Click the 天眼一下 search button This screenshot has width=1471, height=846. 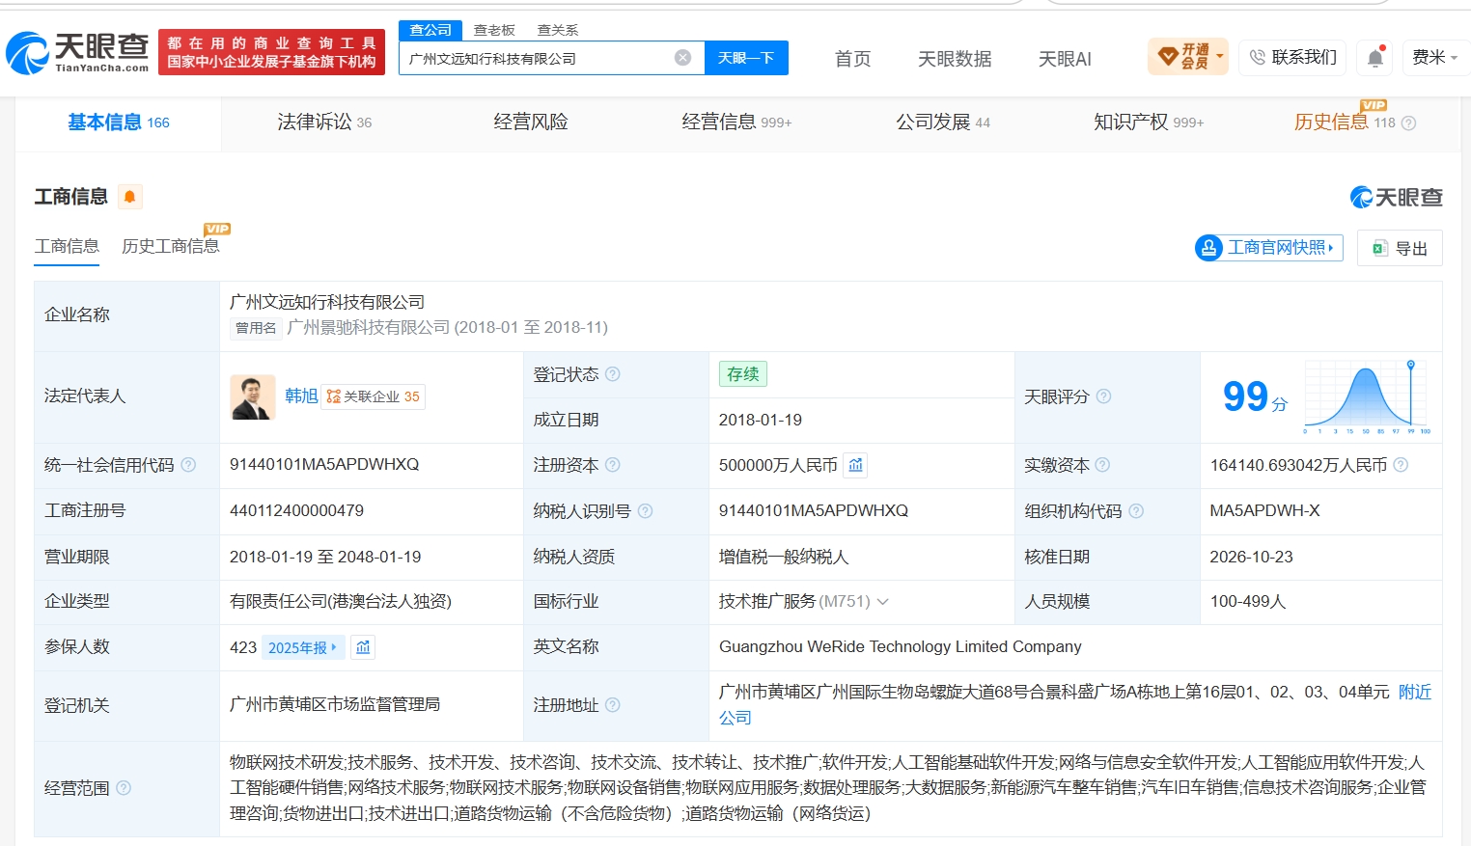[x=746, y=58]
